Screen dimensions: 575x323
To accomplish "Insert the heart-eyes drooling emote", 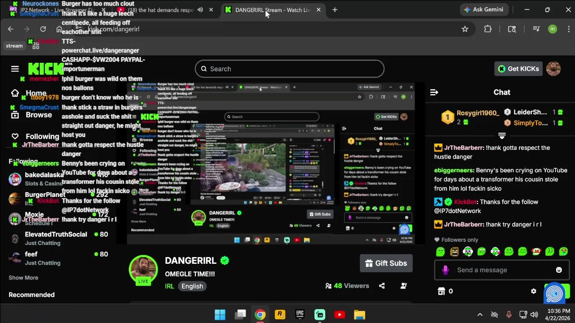I will click(x=563, y=252).
